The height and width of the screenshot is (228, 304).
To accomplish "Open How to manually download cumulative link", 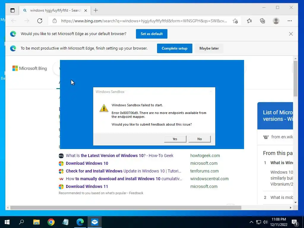I will click(124, 179).
